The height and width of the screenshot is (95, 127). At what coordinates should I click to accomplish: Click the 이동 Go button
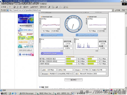pos(118,10)
